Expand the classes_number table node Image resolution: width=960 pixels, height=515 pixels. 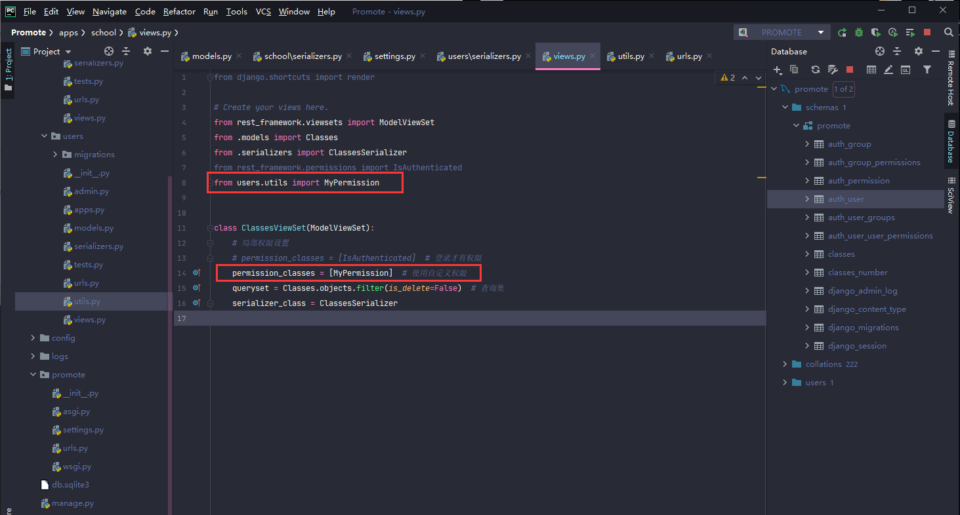(807, 273)
